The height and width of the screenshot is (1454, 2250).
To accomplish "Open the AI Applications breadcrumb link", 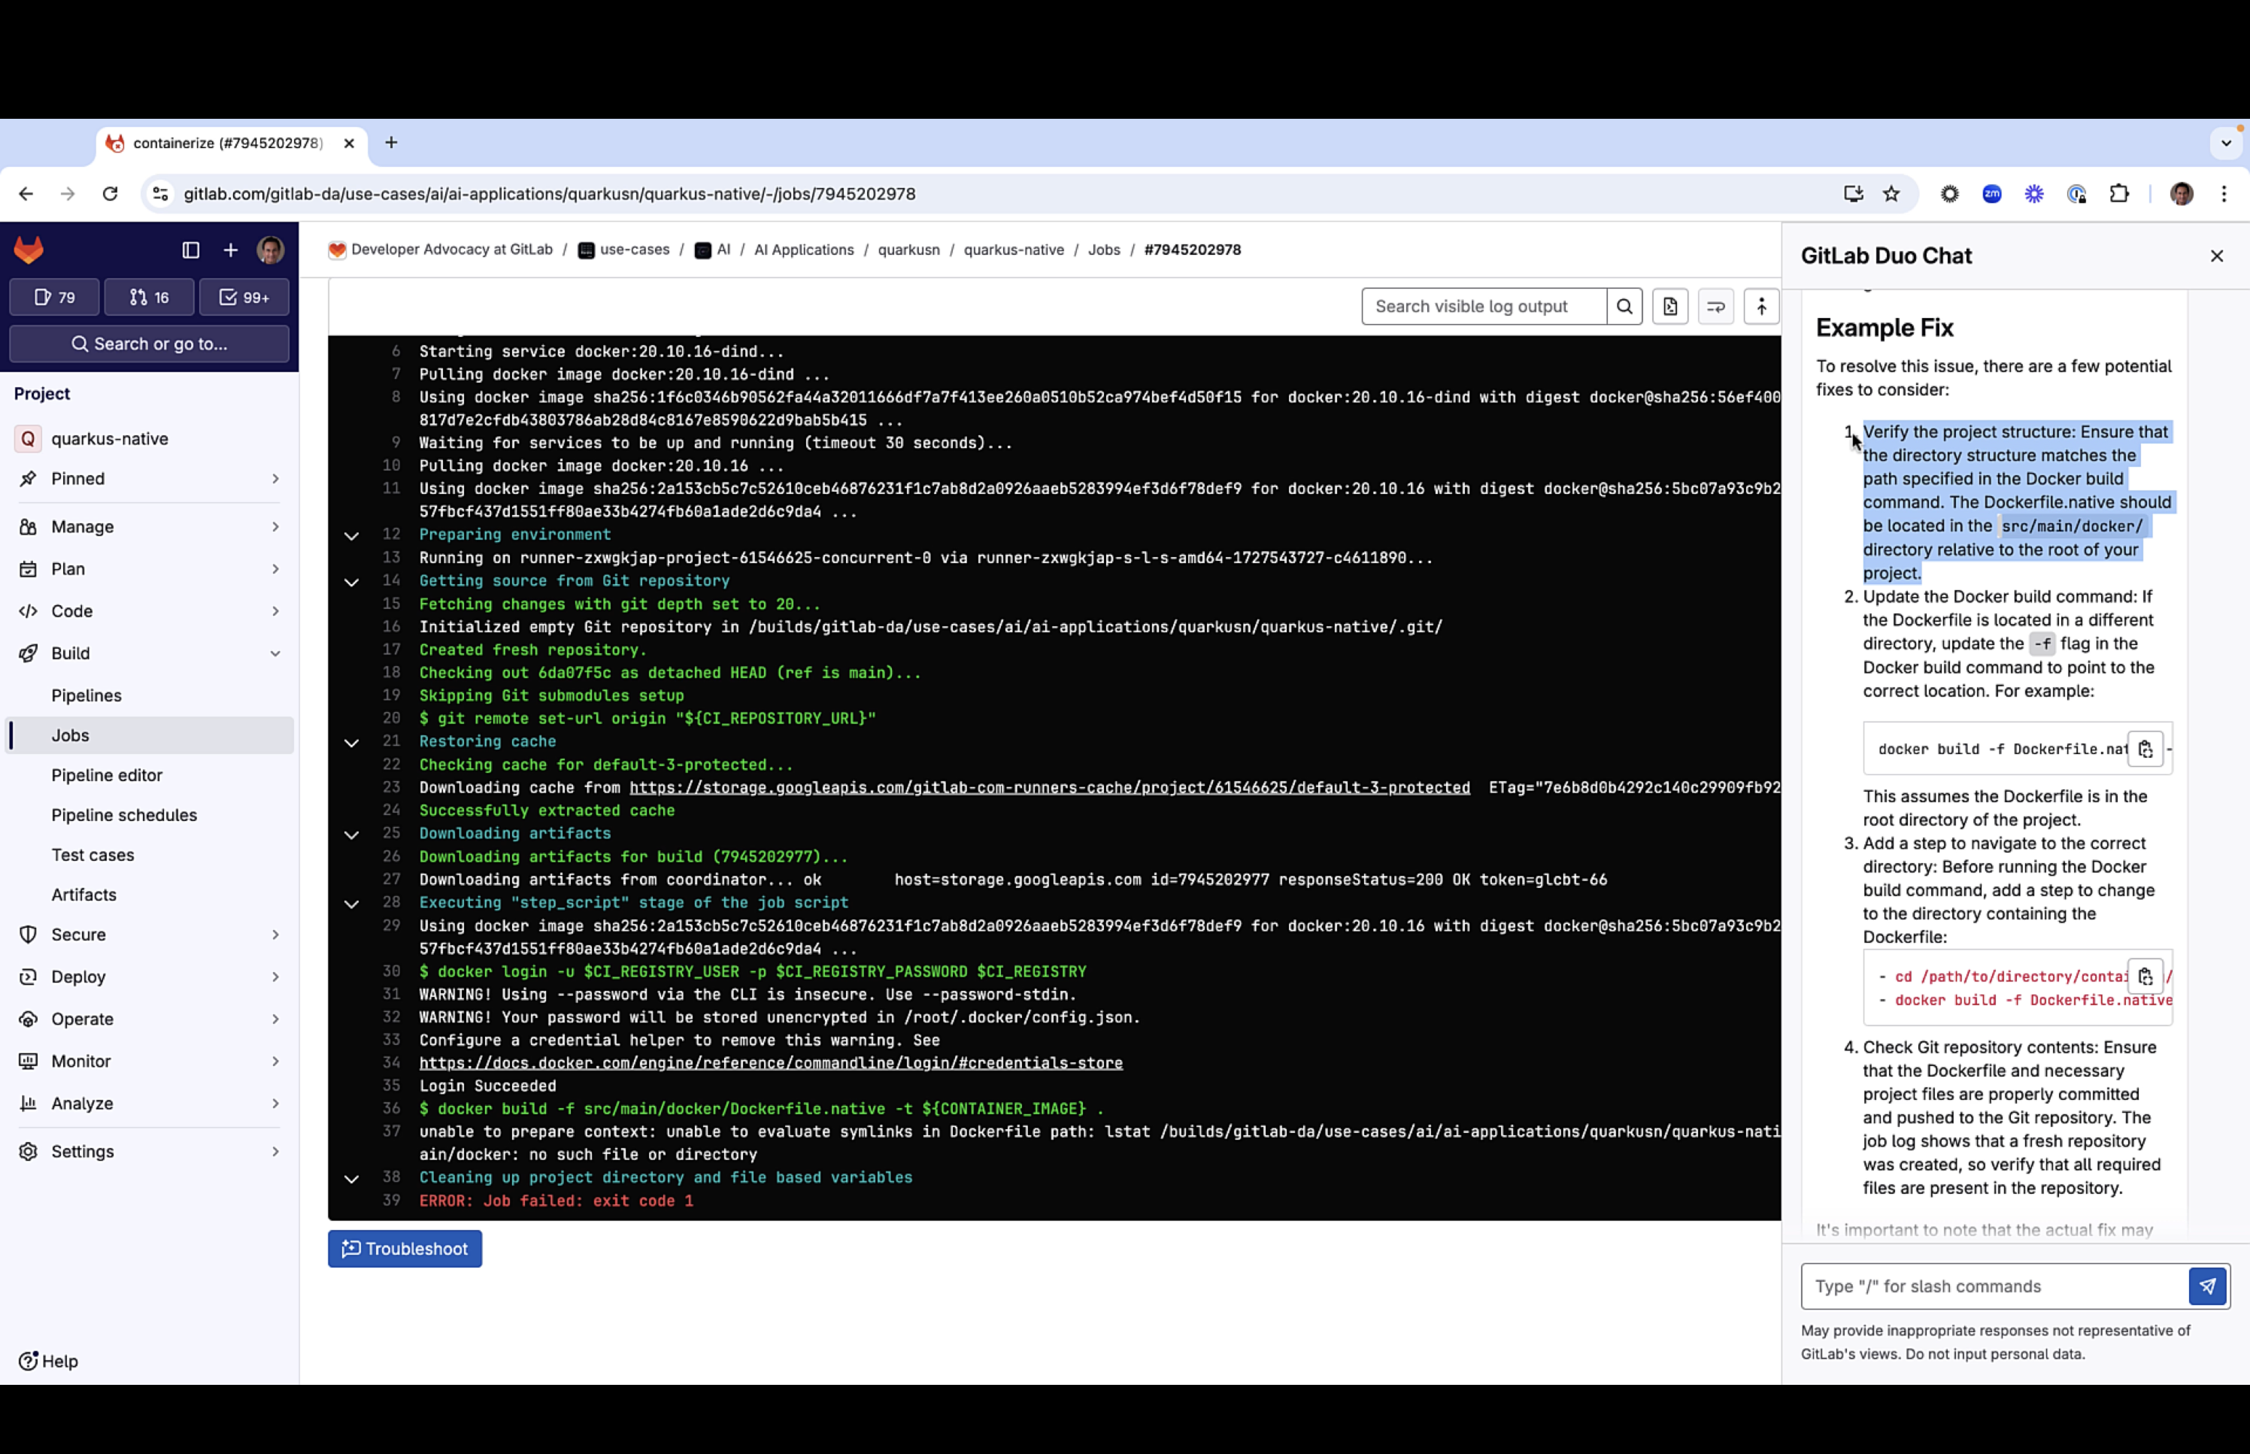I will tap(803, 250).
